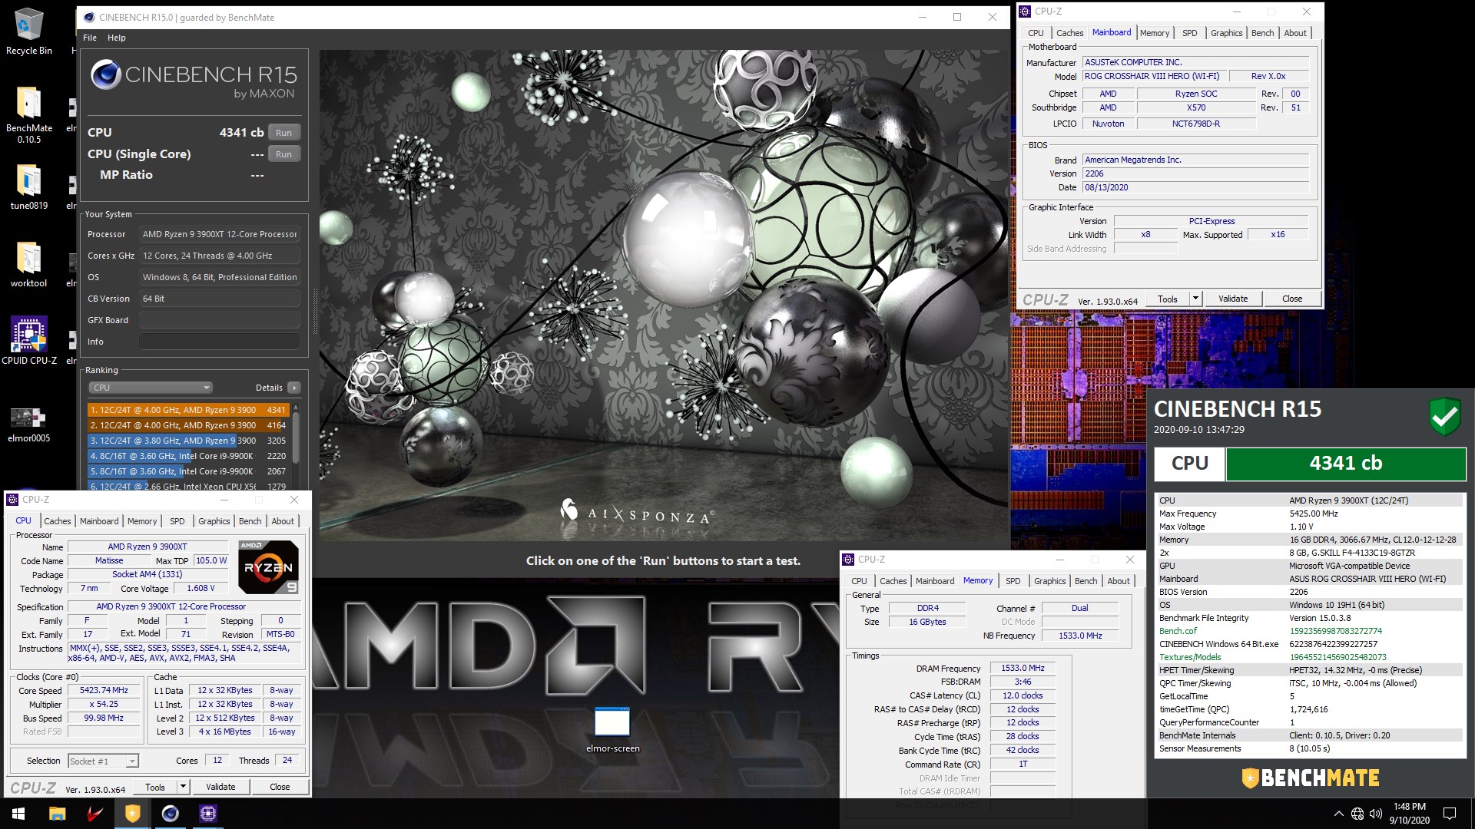Click the DRAM Frequency value 1533.0 MHz
The image size is (1475, 829).
click(x=1023, y=668)
